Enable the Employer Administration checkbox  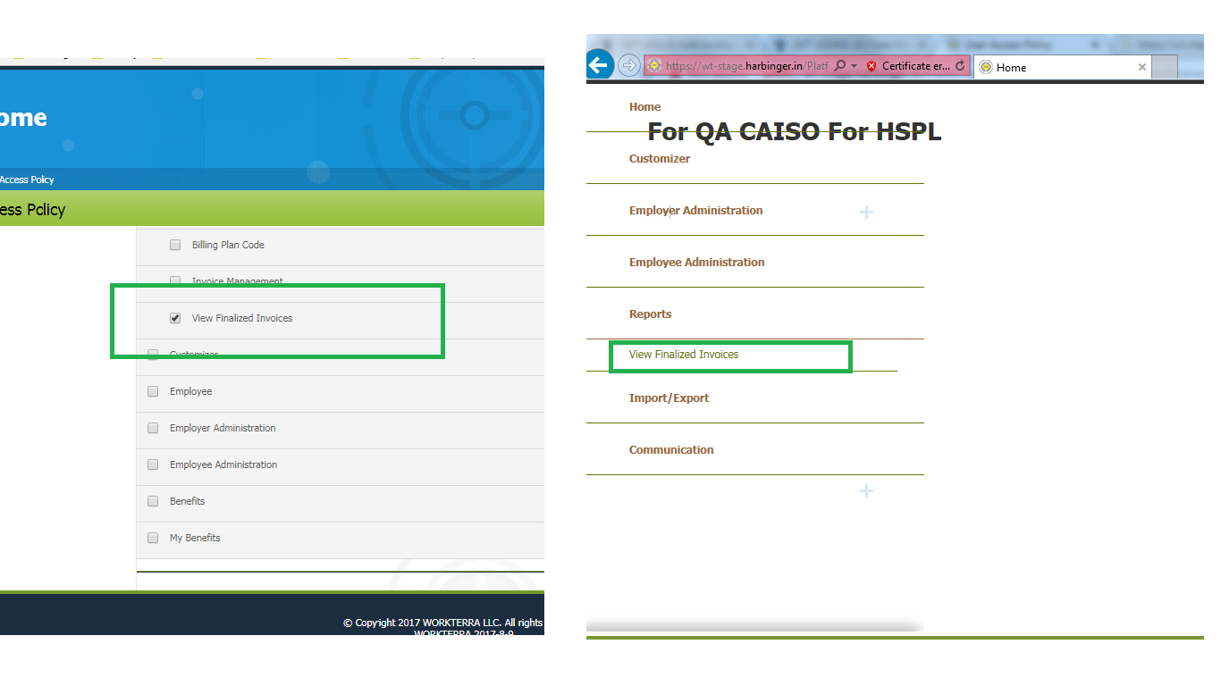[153, 428]
